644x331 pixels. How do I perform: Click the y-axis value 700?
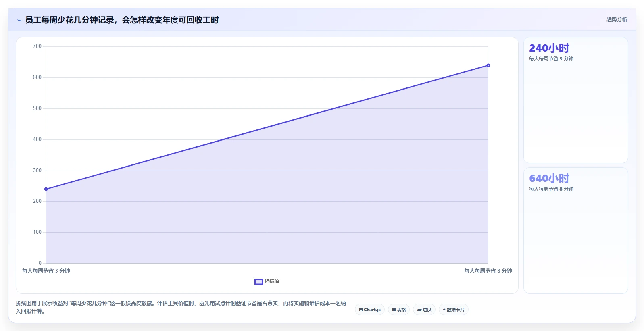(x=37, y=46)
